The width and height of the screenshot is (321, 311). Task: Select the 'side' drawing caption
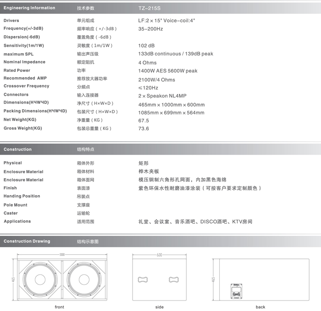[x=160, y=307]
